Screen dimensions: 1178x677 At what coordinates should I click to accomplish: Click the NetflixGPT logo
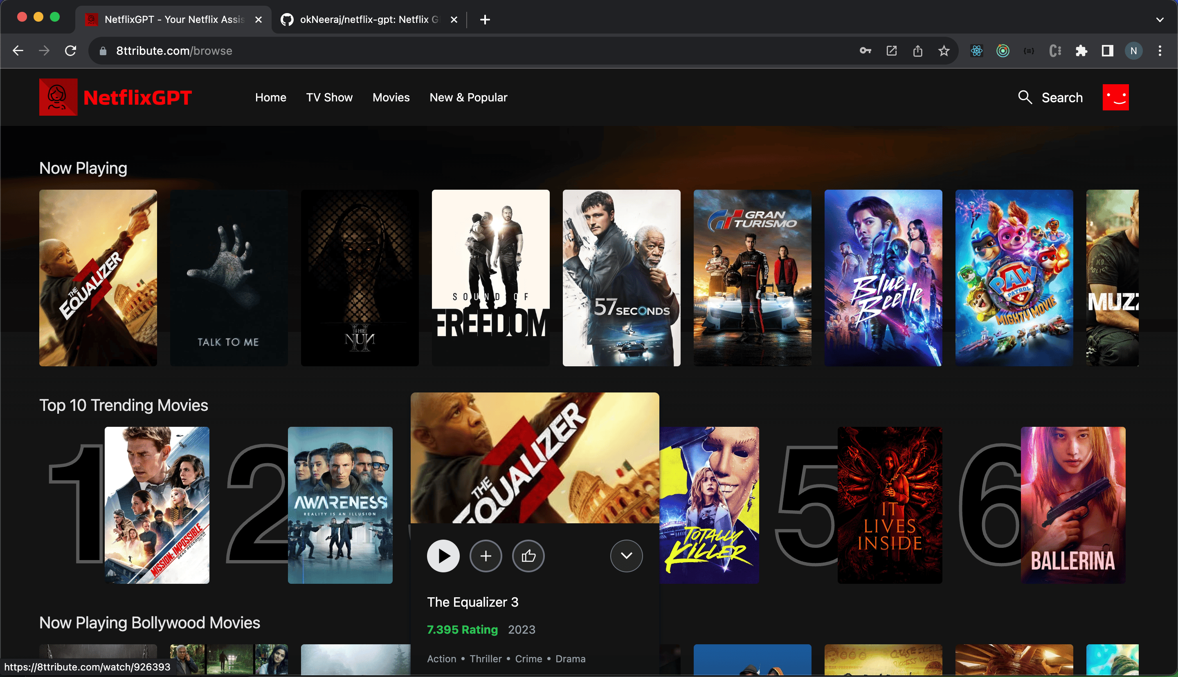tap(115, 97)
